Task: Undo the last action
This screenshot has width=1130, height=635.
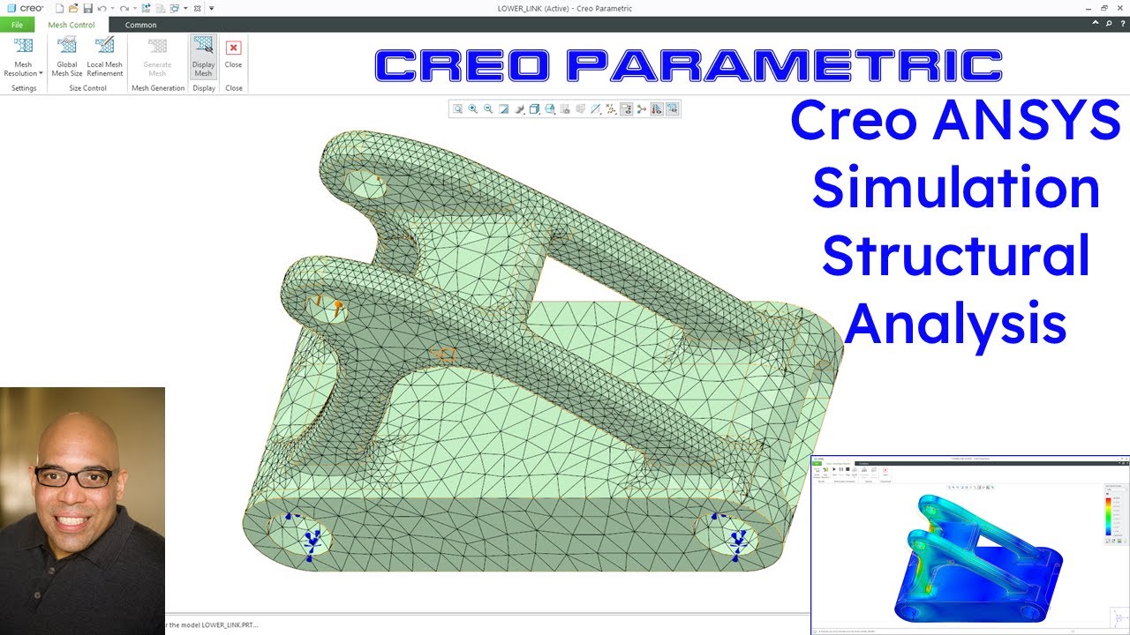Action: [x=102, y=8]
